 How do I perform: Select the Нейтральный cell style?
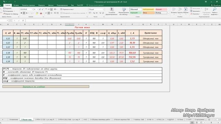click(x=148, y=9)
